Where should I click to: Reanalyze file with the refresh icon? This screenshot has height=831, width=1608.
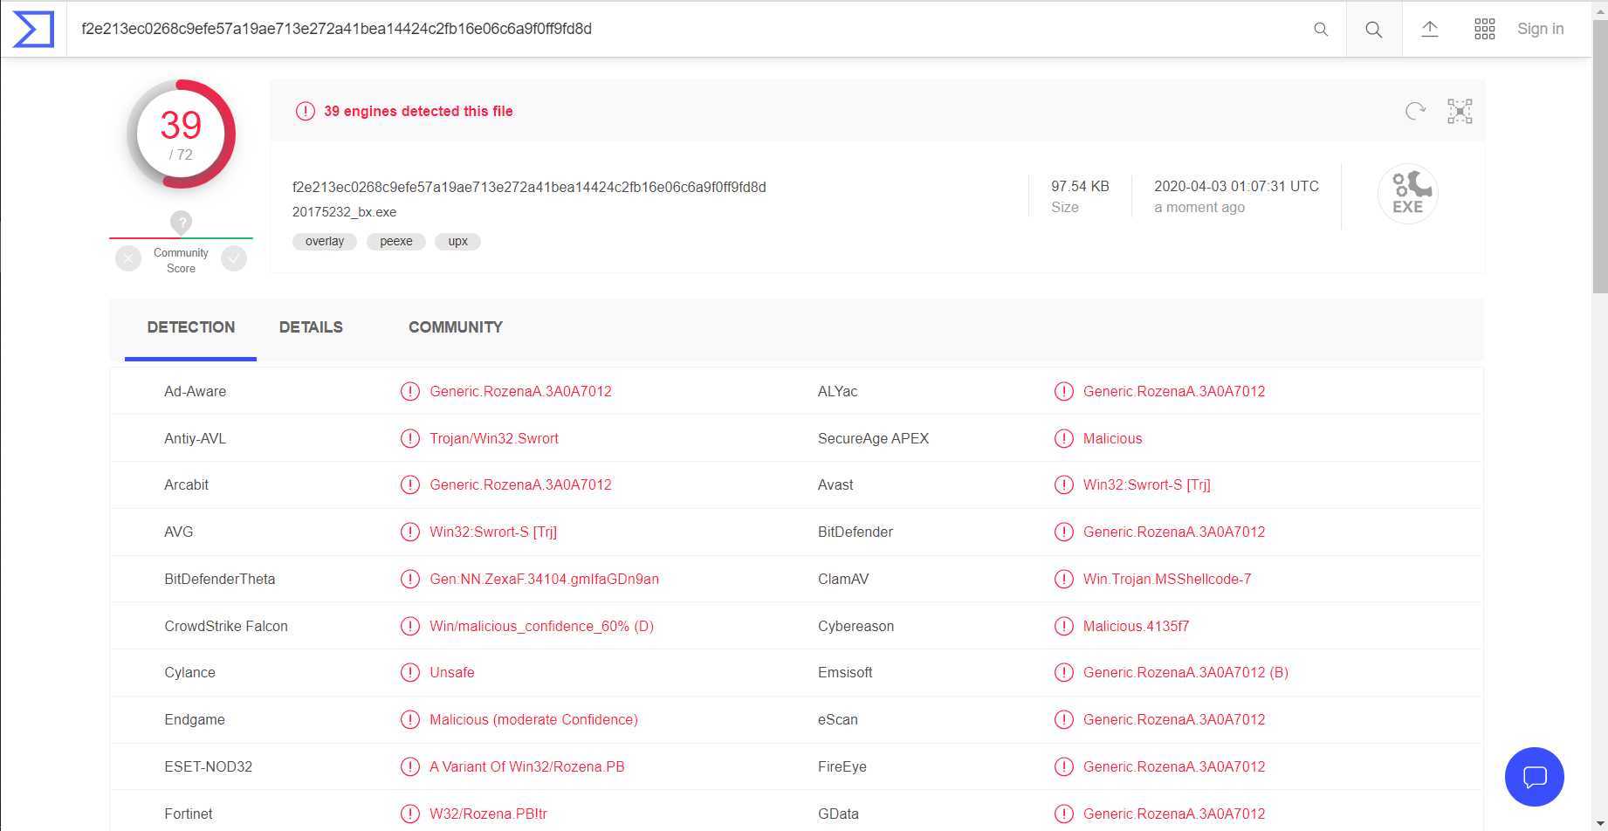click(1415, 111)
